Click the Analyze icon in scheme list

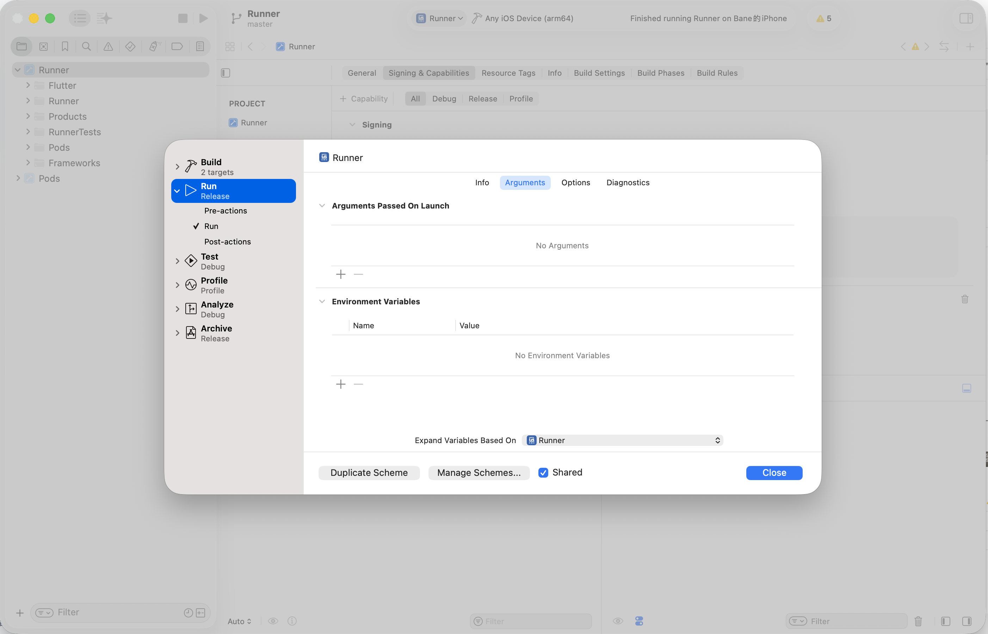click(191, 309)
